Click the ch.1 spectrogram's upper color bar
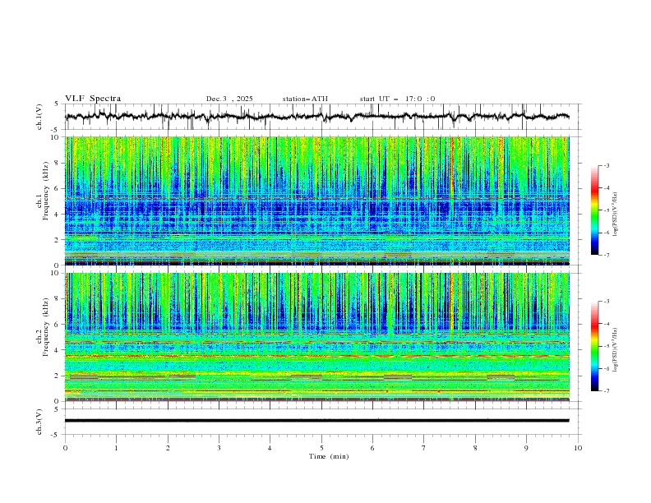 tap(594, 210)
